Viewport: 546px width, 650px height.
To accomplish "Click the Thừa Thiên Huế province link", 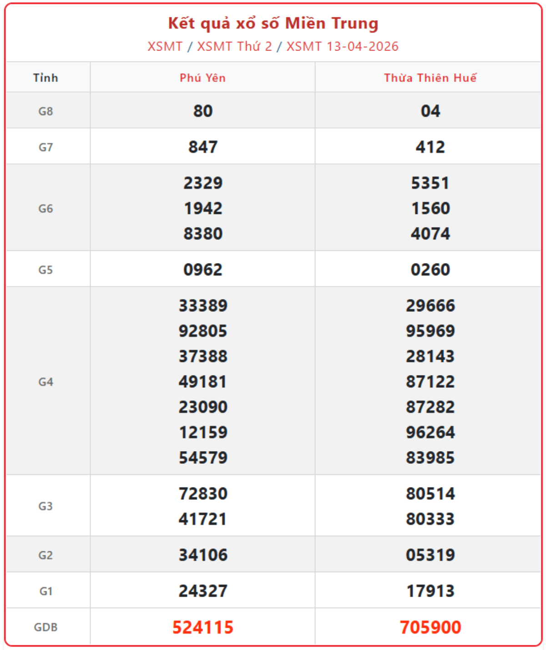I will [430, 78].
